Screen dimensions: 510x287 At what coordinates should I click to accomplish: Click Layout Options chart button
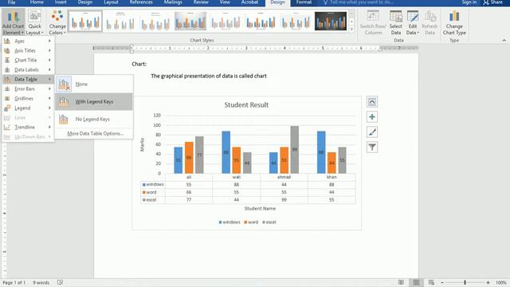click(372, 102)
